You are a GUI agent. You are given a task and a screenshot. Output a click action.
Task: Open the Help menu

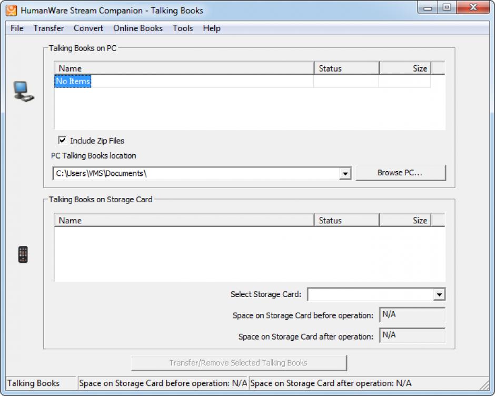click(x=211, y=28)
